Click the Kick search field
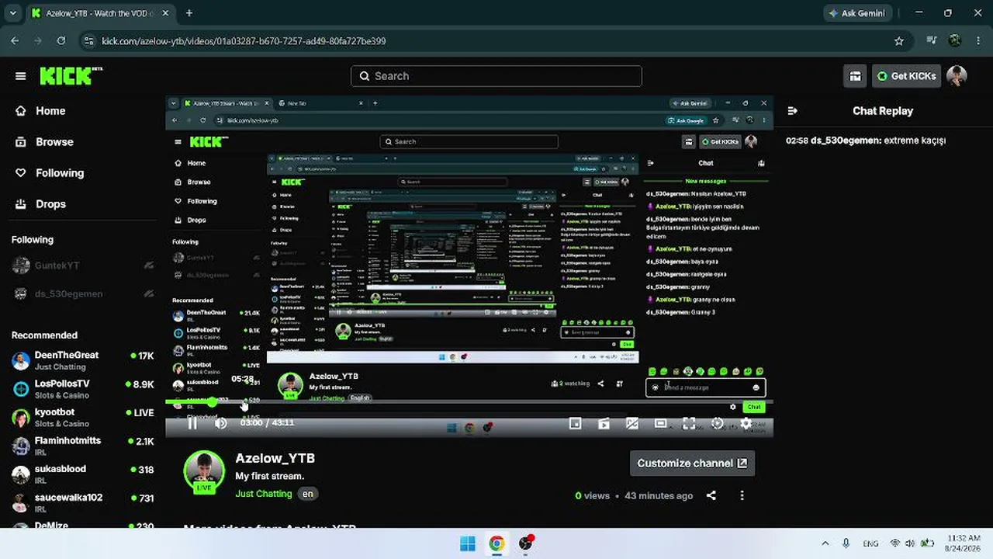This screenshot has width=993, height=559. (496, 76)
